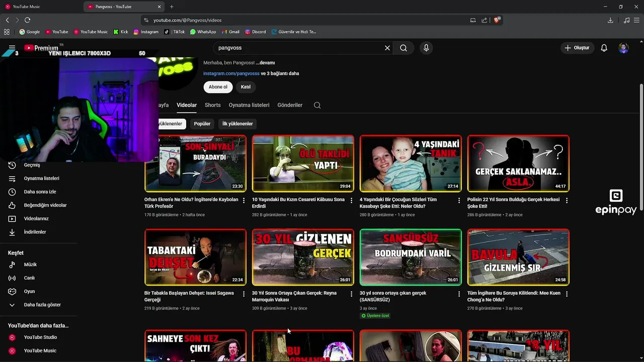Select the Popüler filter chip

(x=202, y=124)
